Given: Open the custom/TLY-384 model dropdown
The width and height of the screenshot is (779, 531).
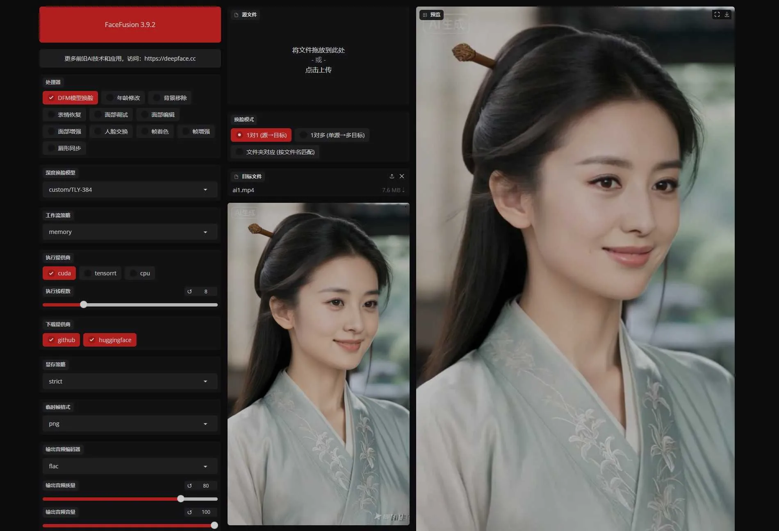Looking at the screenshot, I should point(130,190).
